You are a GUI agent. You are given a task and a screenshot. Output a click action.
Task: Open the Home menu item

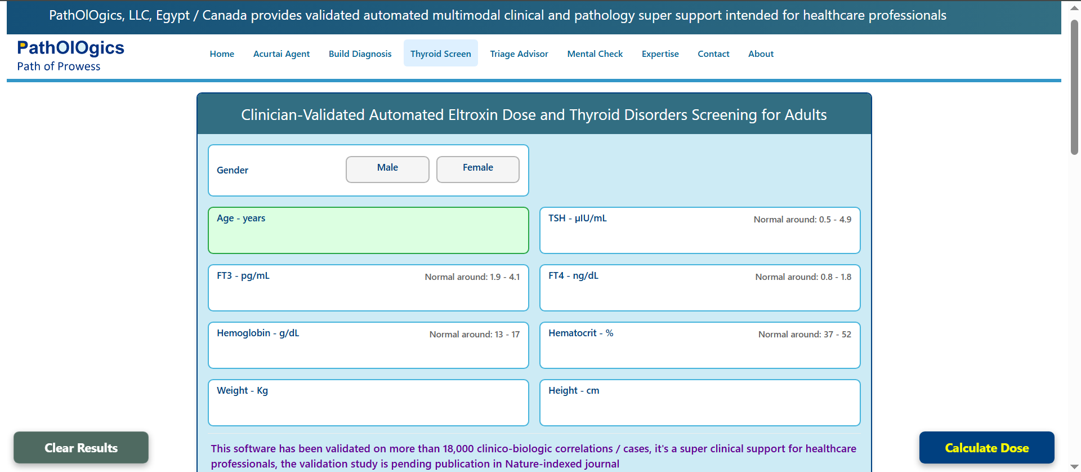click(222, 54)
